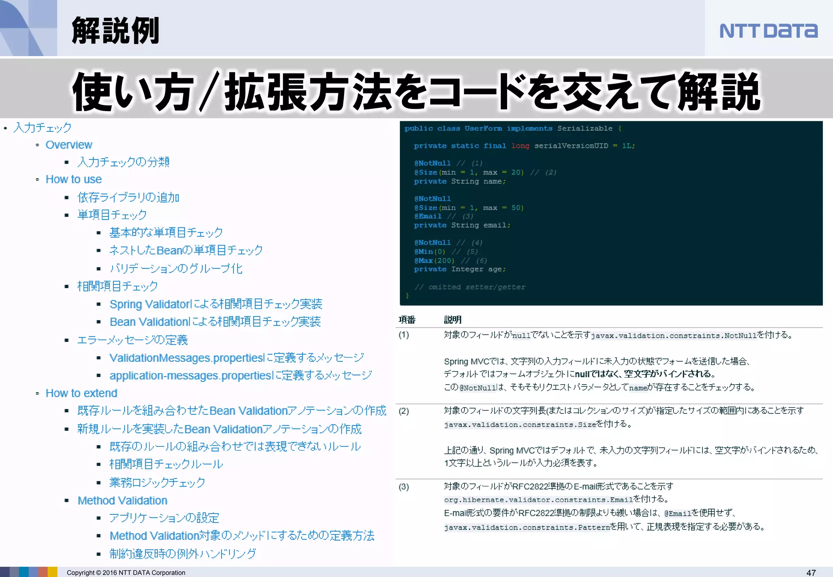Open Bean Validationによる相関項目チェック実装 link

[215, 322]
